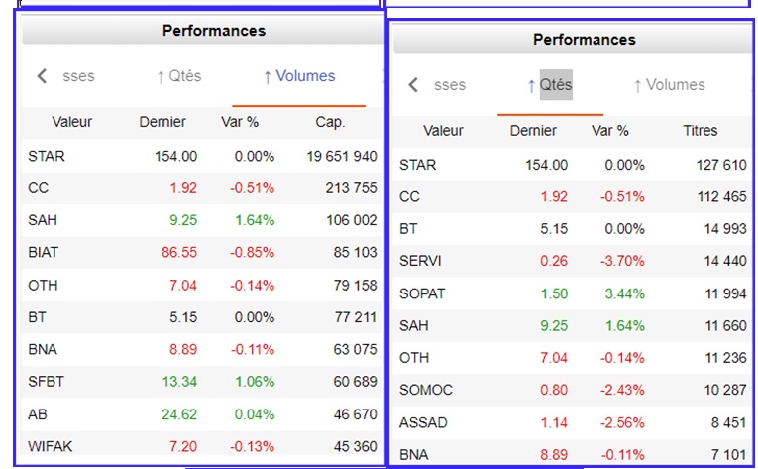Viewport: 758px width, 469px height.
Task: Sort by the Cap. column header
Action: coord(330,122)
